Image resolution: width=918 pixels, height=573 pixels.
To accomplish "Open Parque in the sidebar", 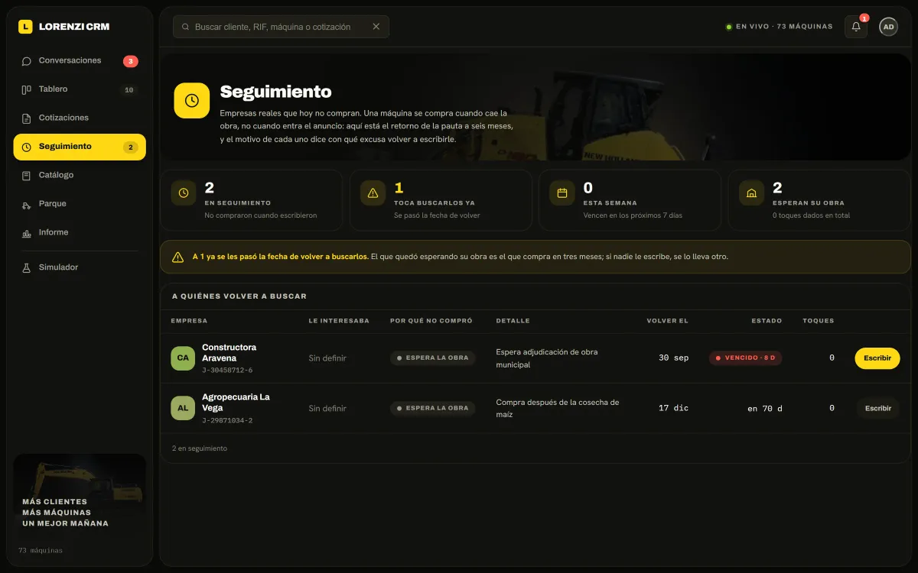I will (80, 204).
